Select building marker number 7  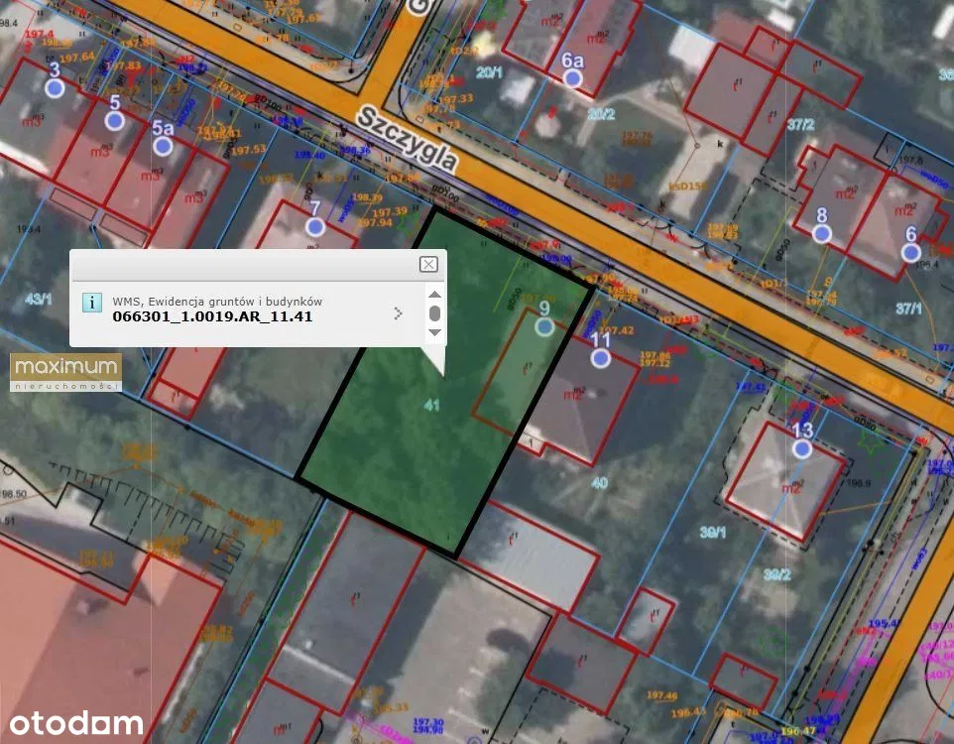pos(315,227)
